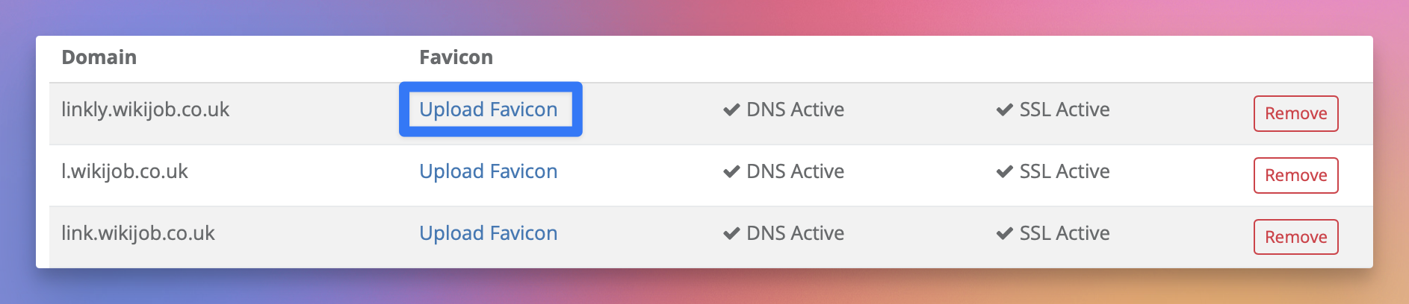The height and width of the screenshot is (304, 1409).
Task: Click SSL checkmark icon for l.wikijob.co.uk
Action: (1004, 172)
